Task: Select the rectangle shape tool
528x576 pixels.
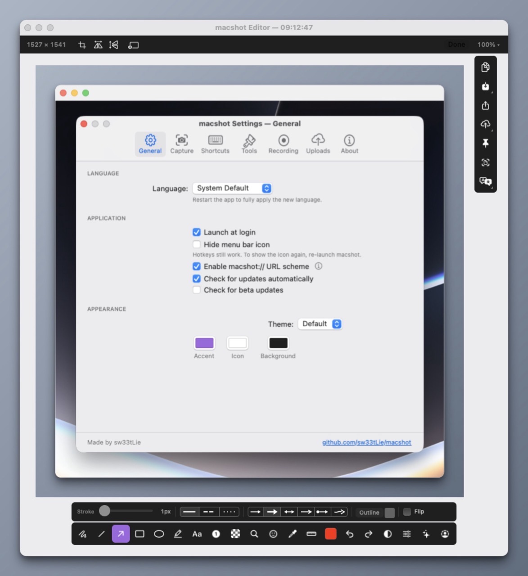Action: 140,534
